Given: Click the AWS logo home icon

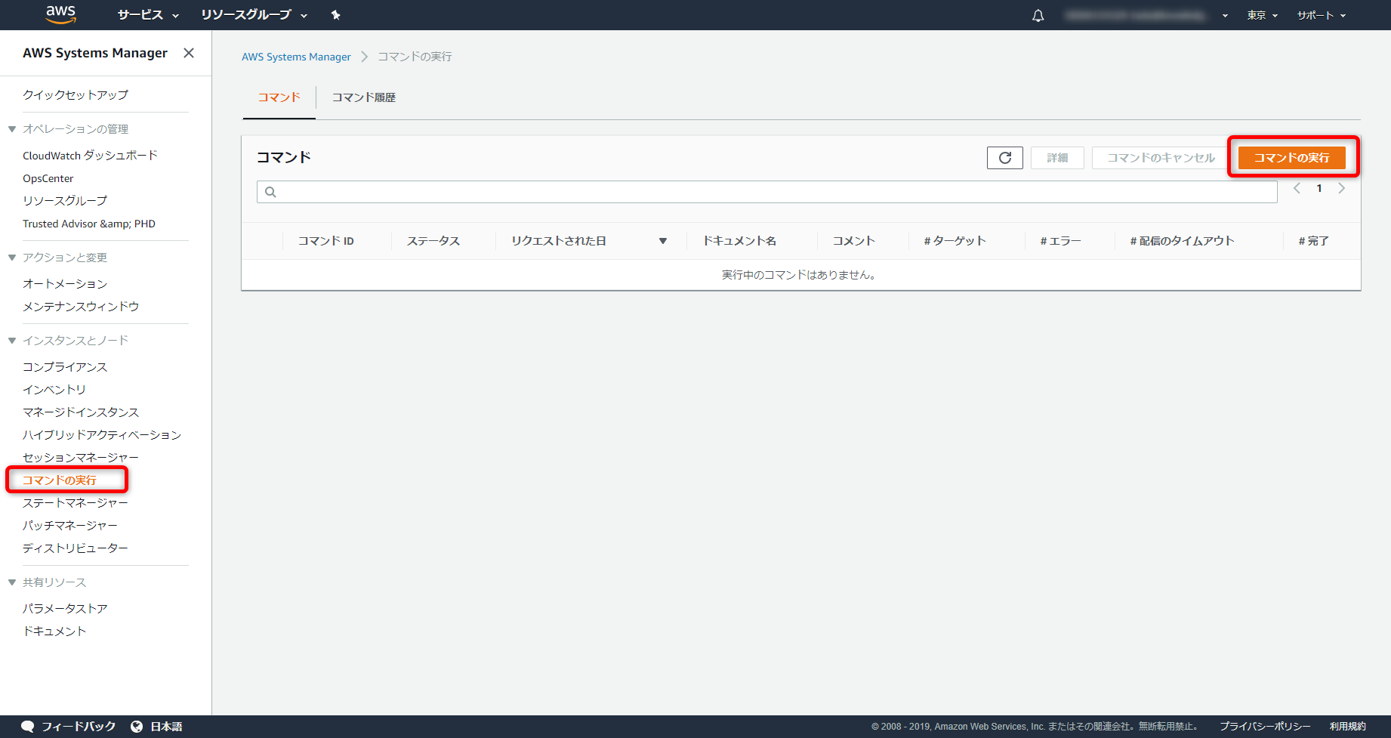Looking at the screenshot, I should click(x=60, y=14).
